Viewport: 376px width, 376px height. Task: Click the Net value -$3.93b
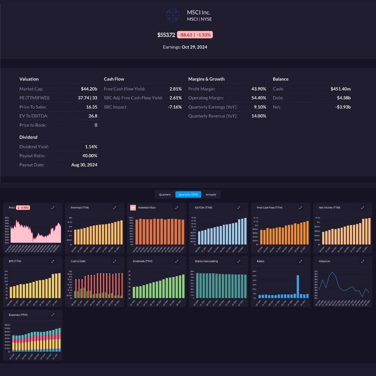pyautogui.click(x=343, y=107)
